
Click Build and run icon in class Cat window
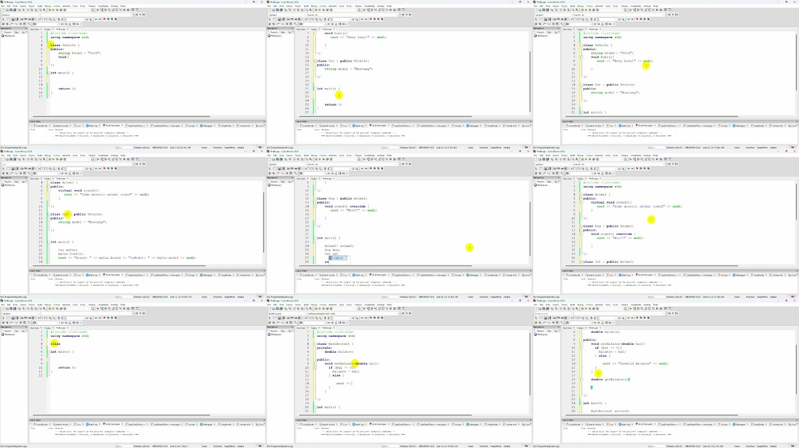[x=590, y=159]
